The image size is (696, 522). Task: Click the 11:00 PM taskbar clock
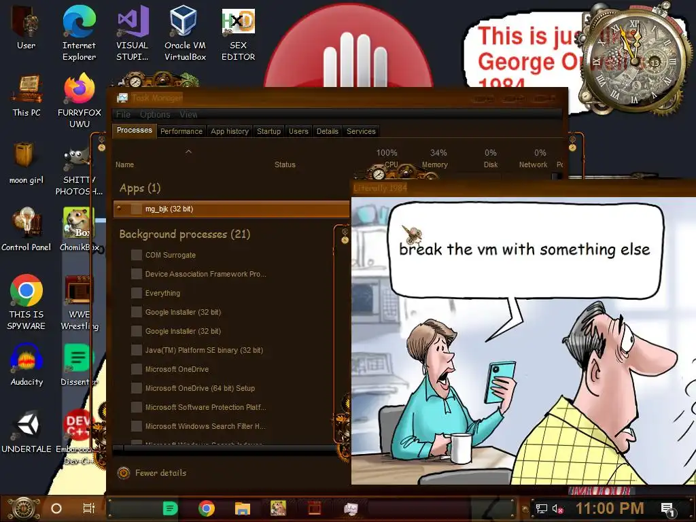pyautogui.click(x=609, y=508)
